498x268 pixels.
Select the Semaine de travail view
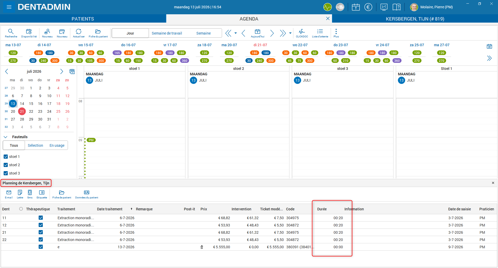point(167,33)
